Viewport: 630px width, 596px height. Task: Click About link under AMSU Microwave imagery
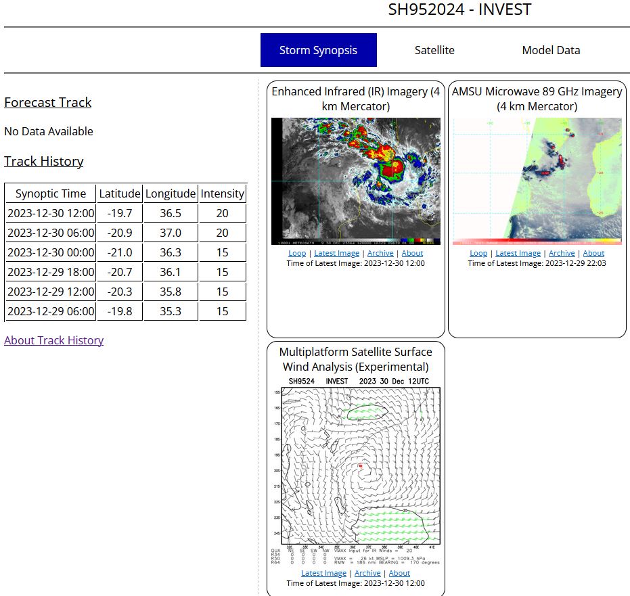click(593, 253)
